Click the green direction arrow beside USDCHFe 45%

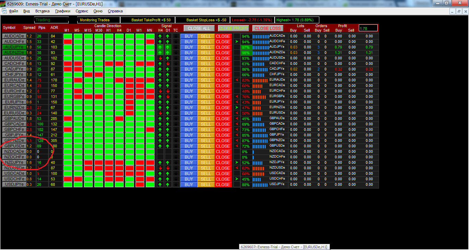(x=237, y=179)
